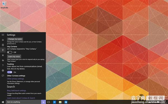Open the star Places icon in sidebar
The height and width of the screenshot is (104, 168).
click(3, 55)
